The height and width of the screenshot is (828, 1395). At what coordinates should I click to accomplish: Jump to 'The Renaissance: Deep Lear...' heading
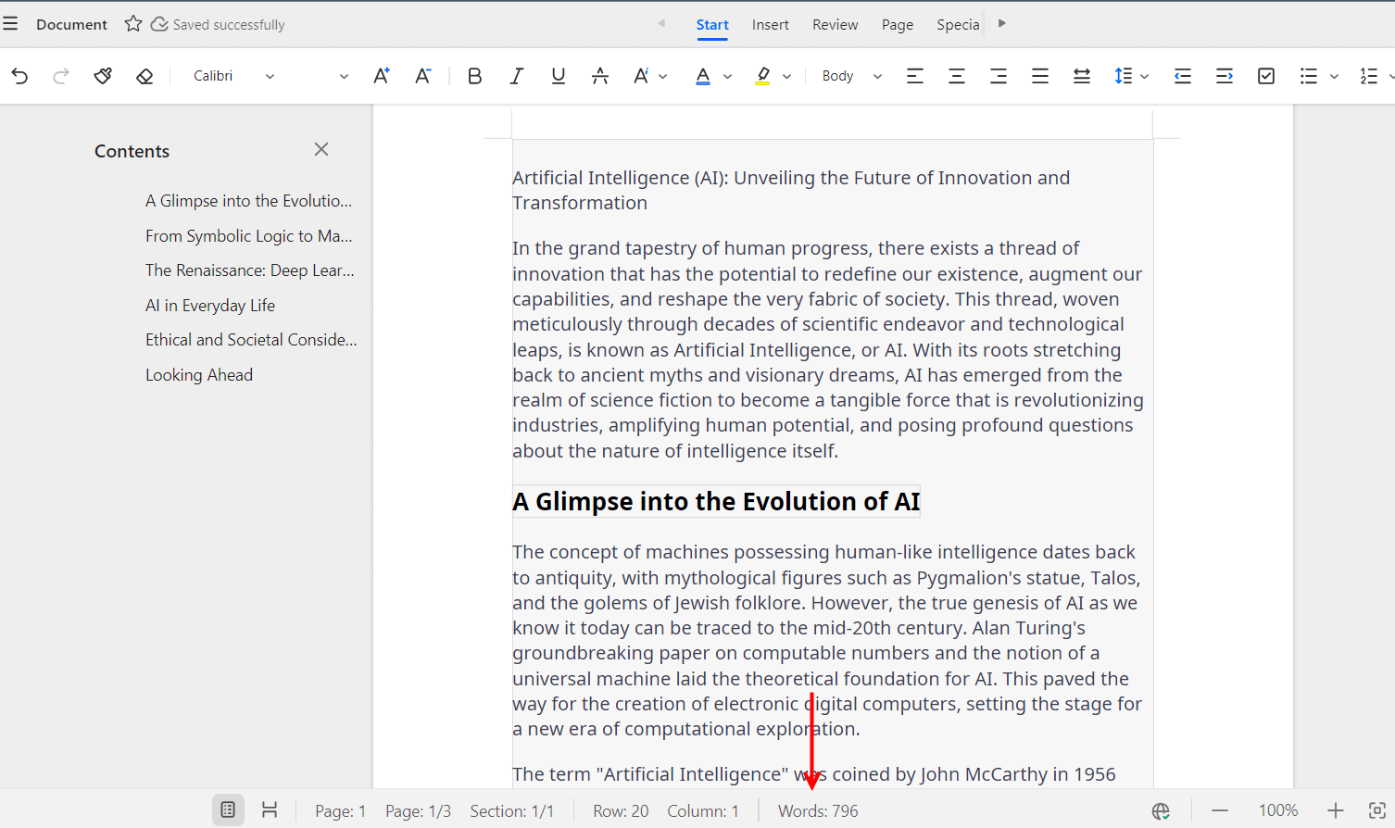point(250,270)
